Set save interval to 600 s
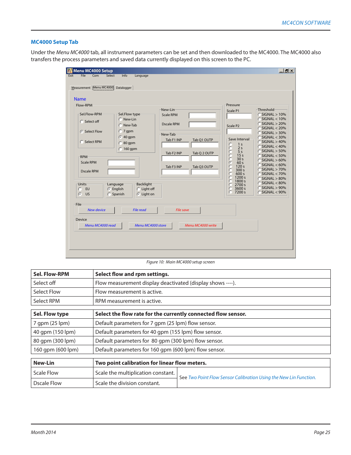This screenshot has height=455, width=351. click(x=230, y=174)
